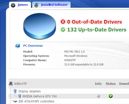Click the green check up-to-date icon
The width and height of the screenshot is (129, 104).
63,29
